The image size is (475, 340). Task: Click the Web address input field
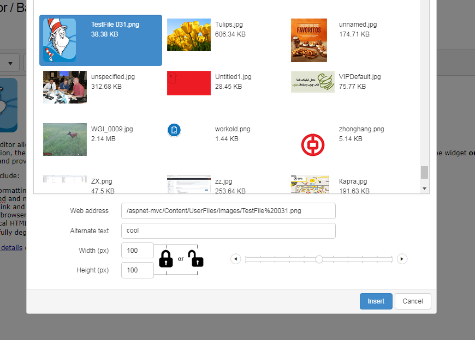[x=228, y=211]
